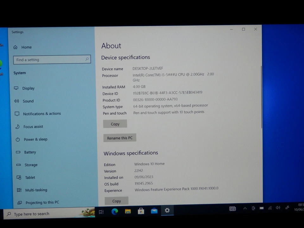Expand hidden icons in the system tray

click(245, 208)
